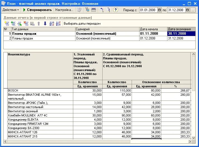The image size is (199, 147).
Task: Move row down with the blue arrow
Action: (45, 24)
